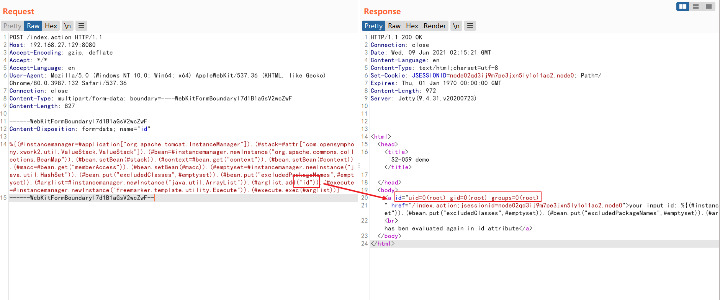Click the opening <html> tag in response
720x300 pixels.
[381, 136]
